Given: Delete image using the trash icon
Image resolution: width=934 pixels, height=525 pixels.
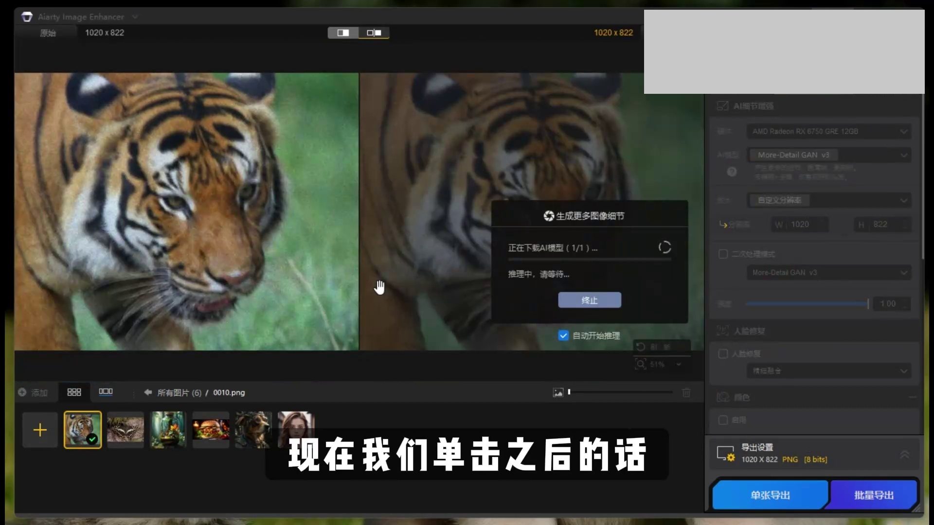Looking at the screenshot, I should click(x=686, y=392).
